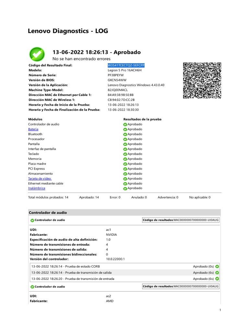Click green check icon for Prueba de transmisión de entrada

(217, 279)
